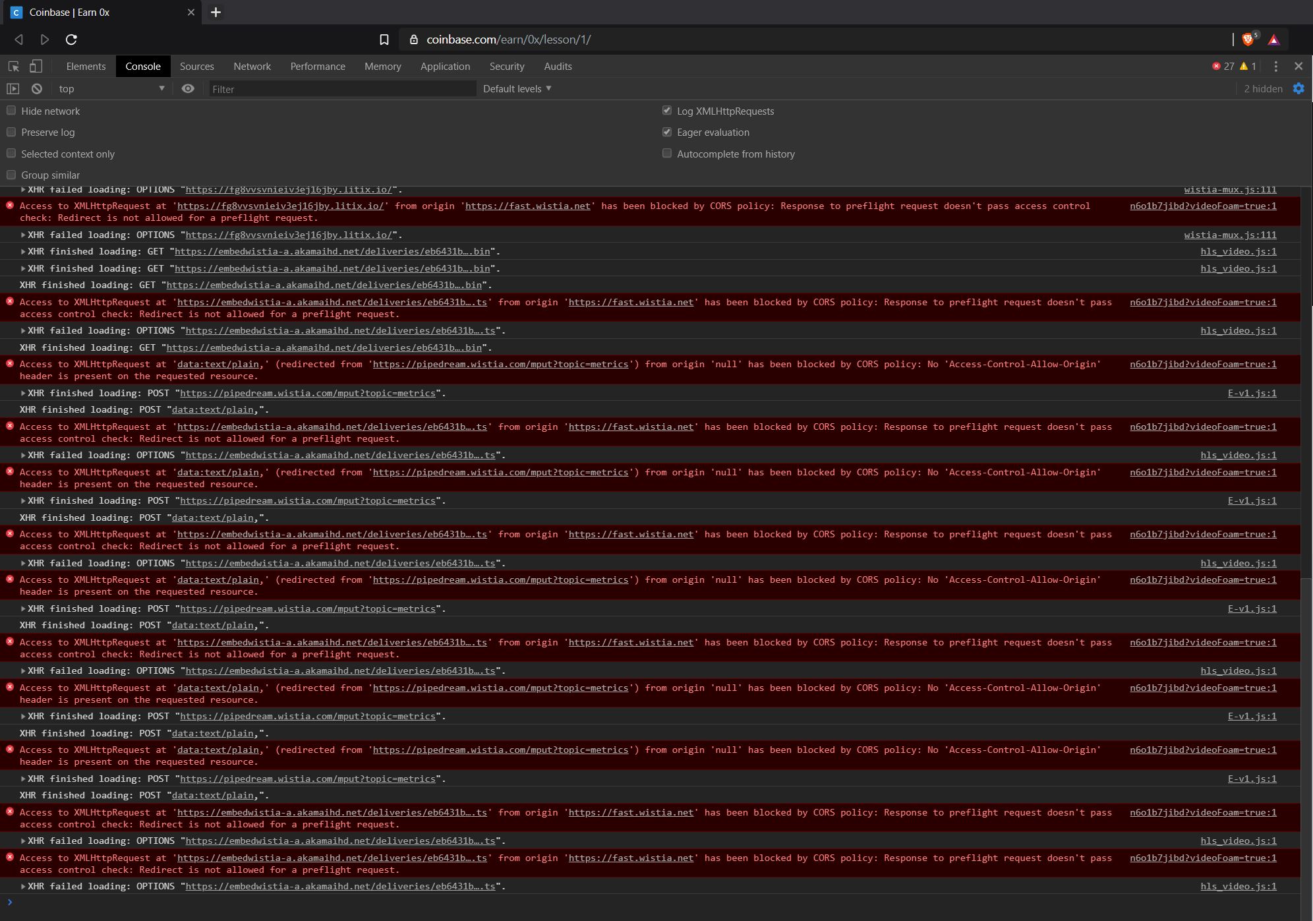Enable the Hide network checkbox
The image size is (1313, 921).
[11, 111]
